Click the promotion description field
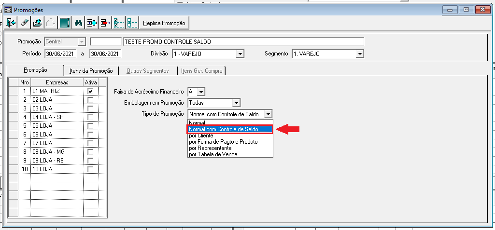Viewport: 495px width, 230px height. (244, 41)
